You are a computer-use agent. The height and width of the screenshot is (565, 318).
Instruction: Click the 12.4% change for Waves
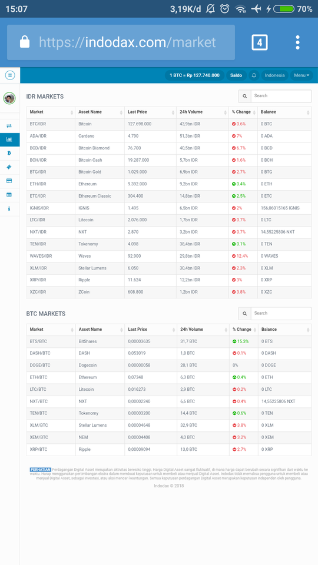tap(240, 256)
